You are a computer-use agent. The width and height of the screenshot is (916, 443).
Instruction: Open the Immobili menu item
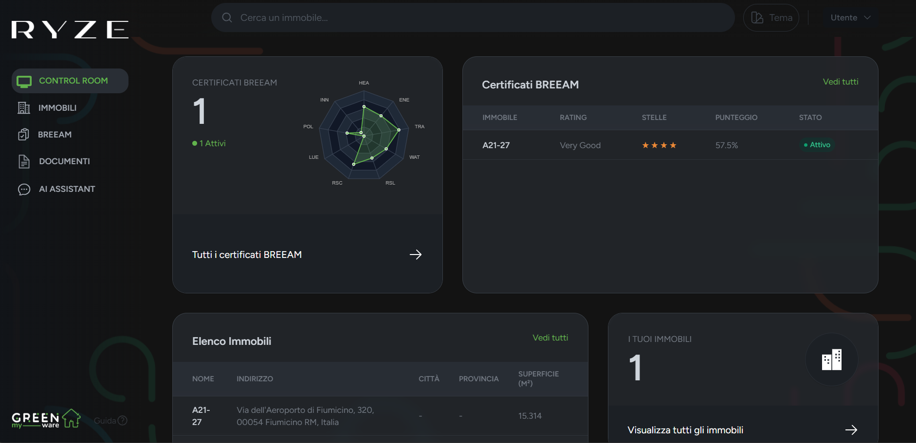click(x=57, y=108)
